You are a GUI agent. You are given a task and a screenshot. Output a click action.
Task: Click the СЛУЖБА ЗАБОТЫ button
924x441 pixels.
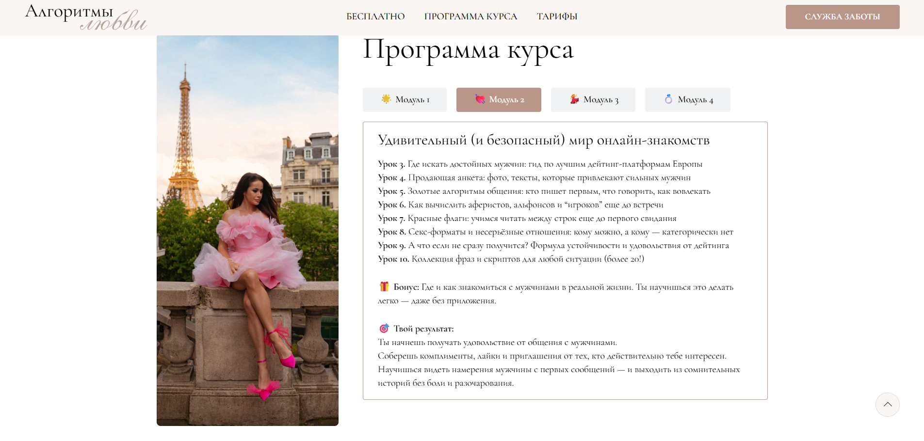pos(843,17)
